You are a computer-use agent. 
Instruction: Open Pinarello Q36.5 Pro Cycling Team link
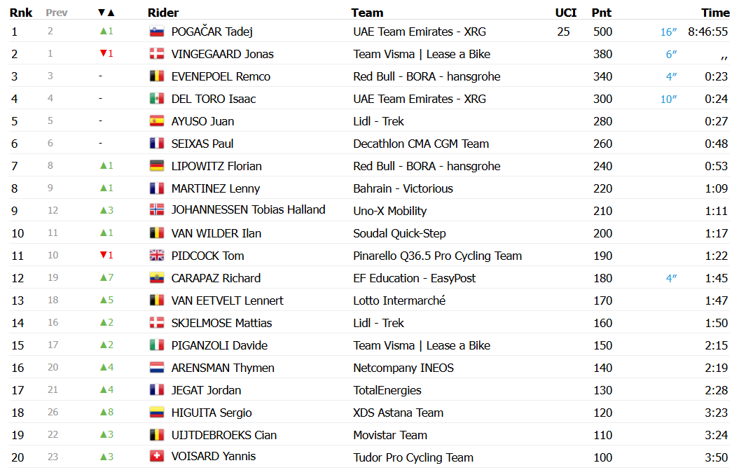coord(437,256)
